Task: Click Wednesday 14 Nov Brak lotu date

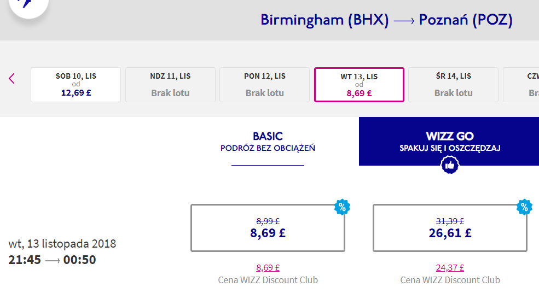Action: tap(453, 85)
